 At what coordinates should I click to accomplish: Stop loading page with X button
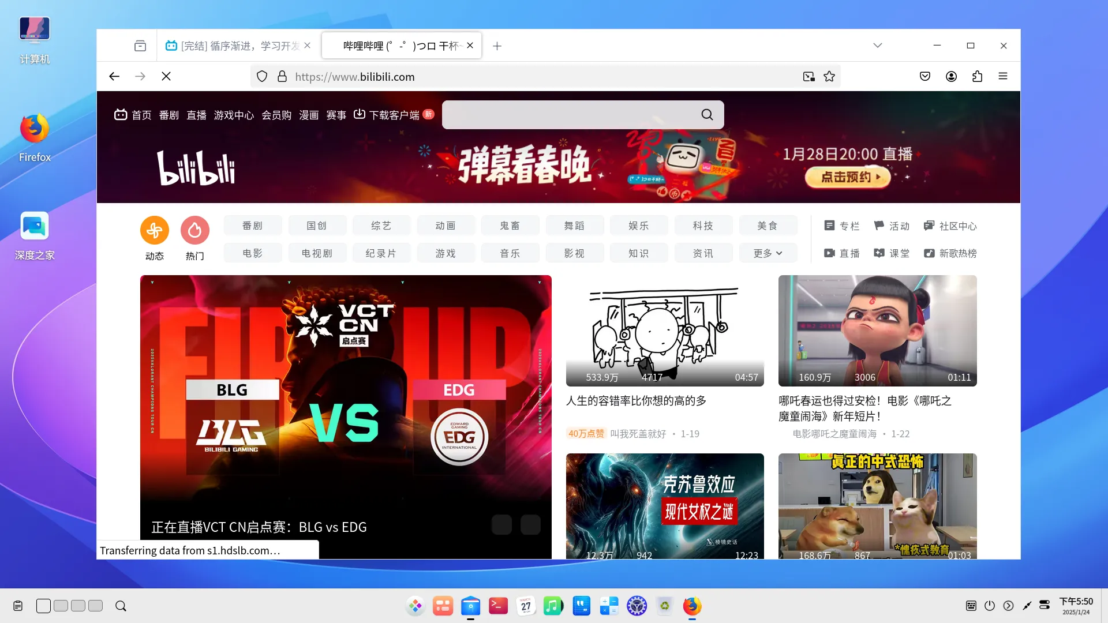166,76
